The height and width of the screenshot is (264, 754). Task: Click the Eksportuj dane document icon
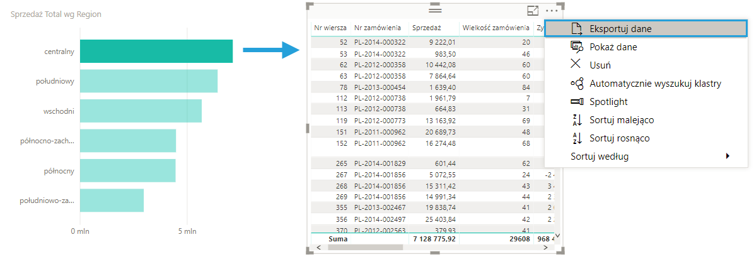point(576,28)
